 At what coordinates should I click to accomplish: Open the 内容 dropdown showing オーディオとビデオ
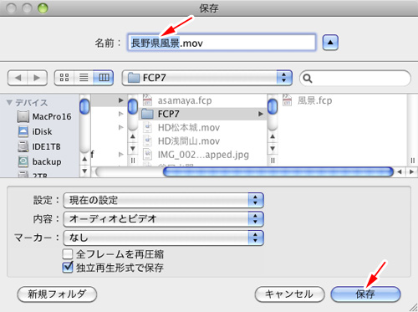163,219
